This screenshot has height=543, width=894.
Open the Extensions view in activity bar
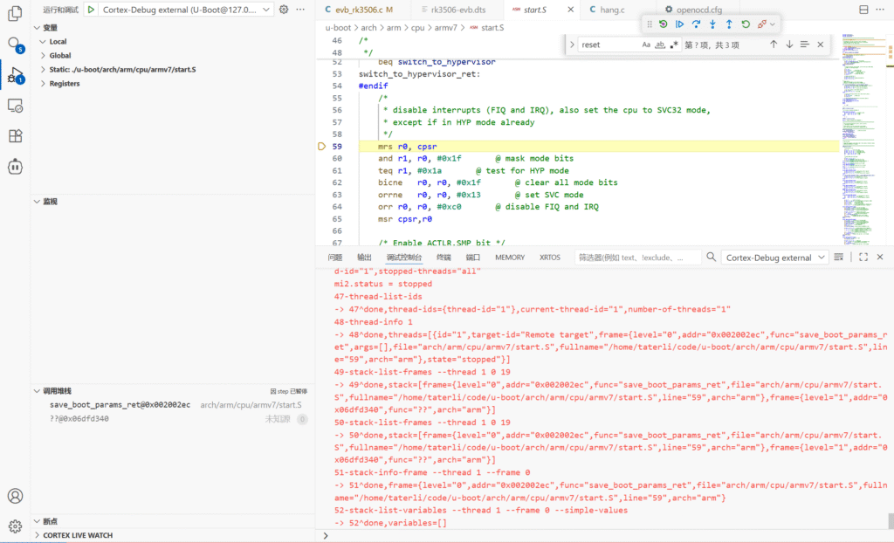click(x=15, y=136)
